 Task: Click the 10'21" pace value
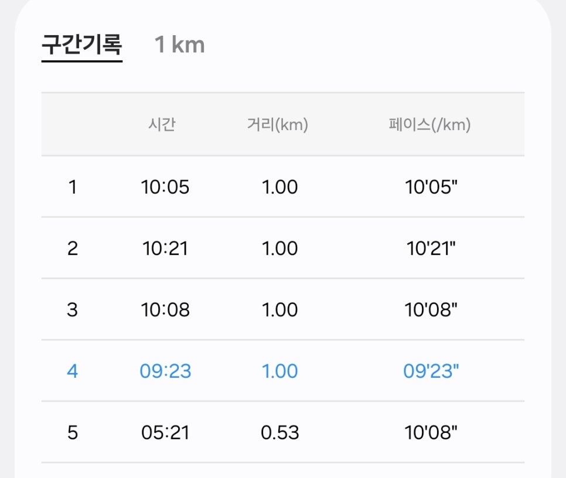click(x=431, y=249)
